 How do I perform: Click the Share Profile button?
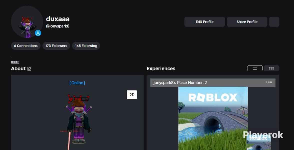click(247, 22)
